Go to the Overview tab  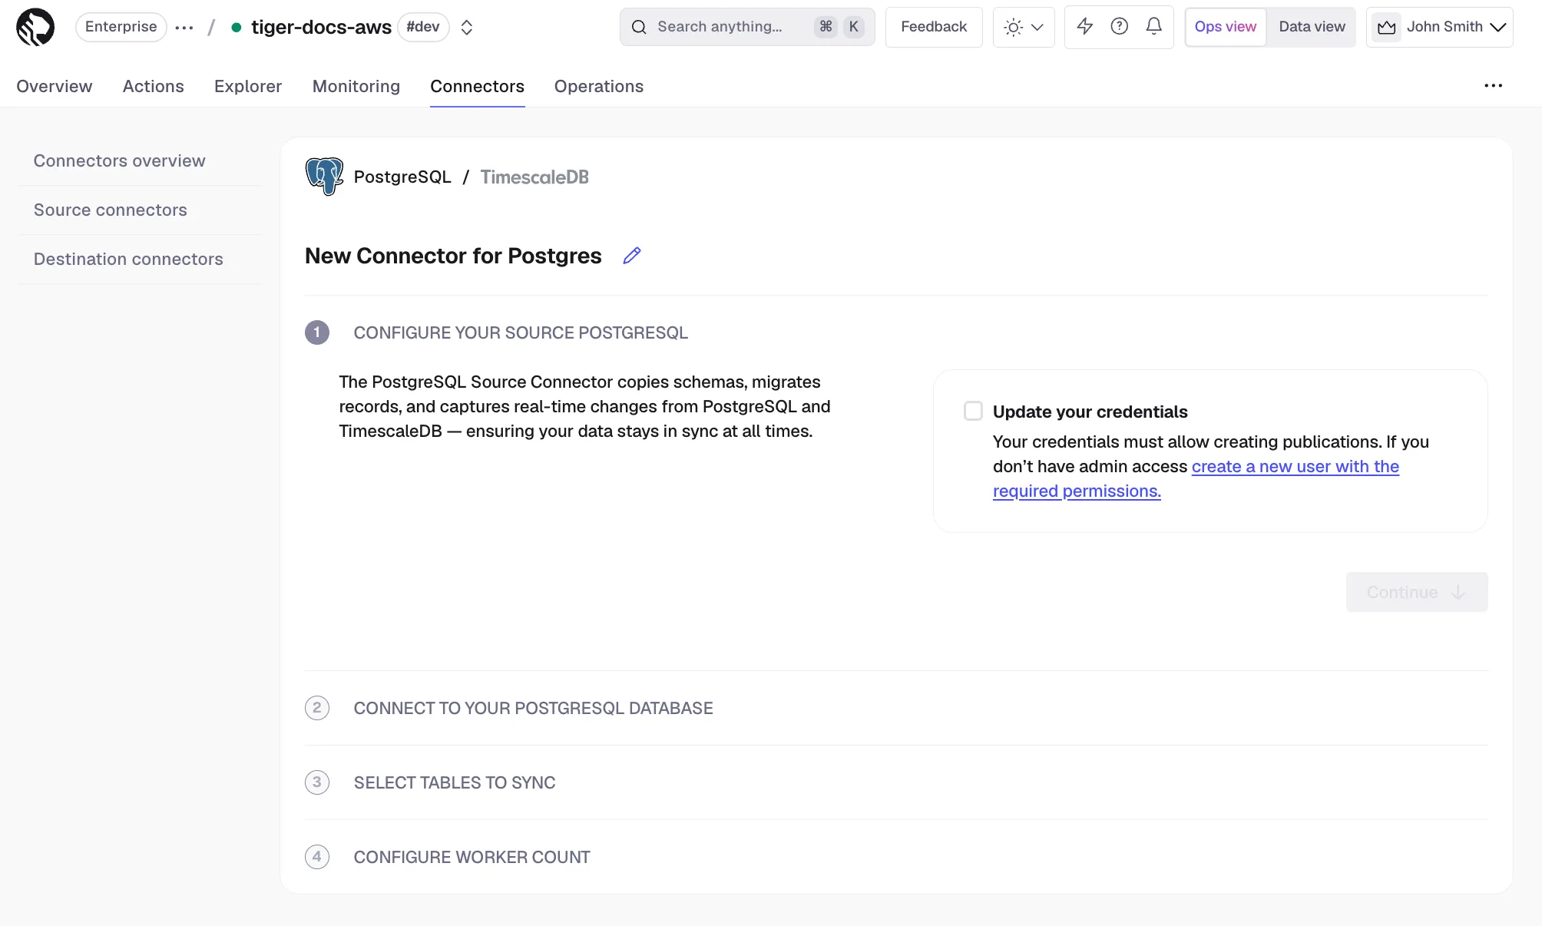pos(55,86)
